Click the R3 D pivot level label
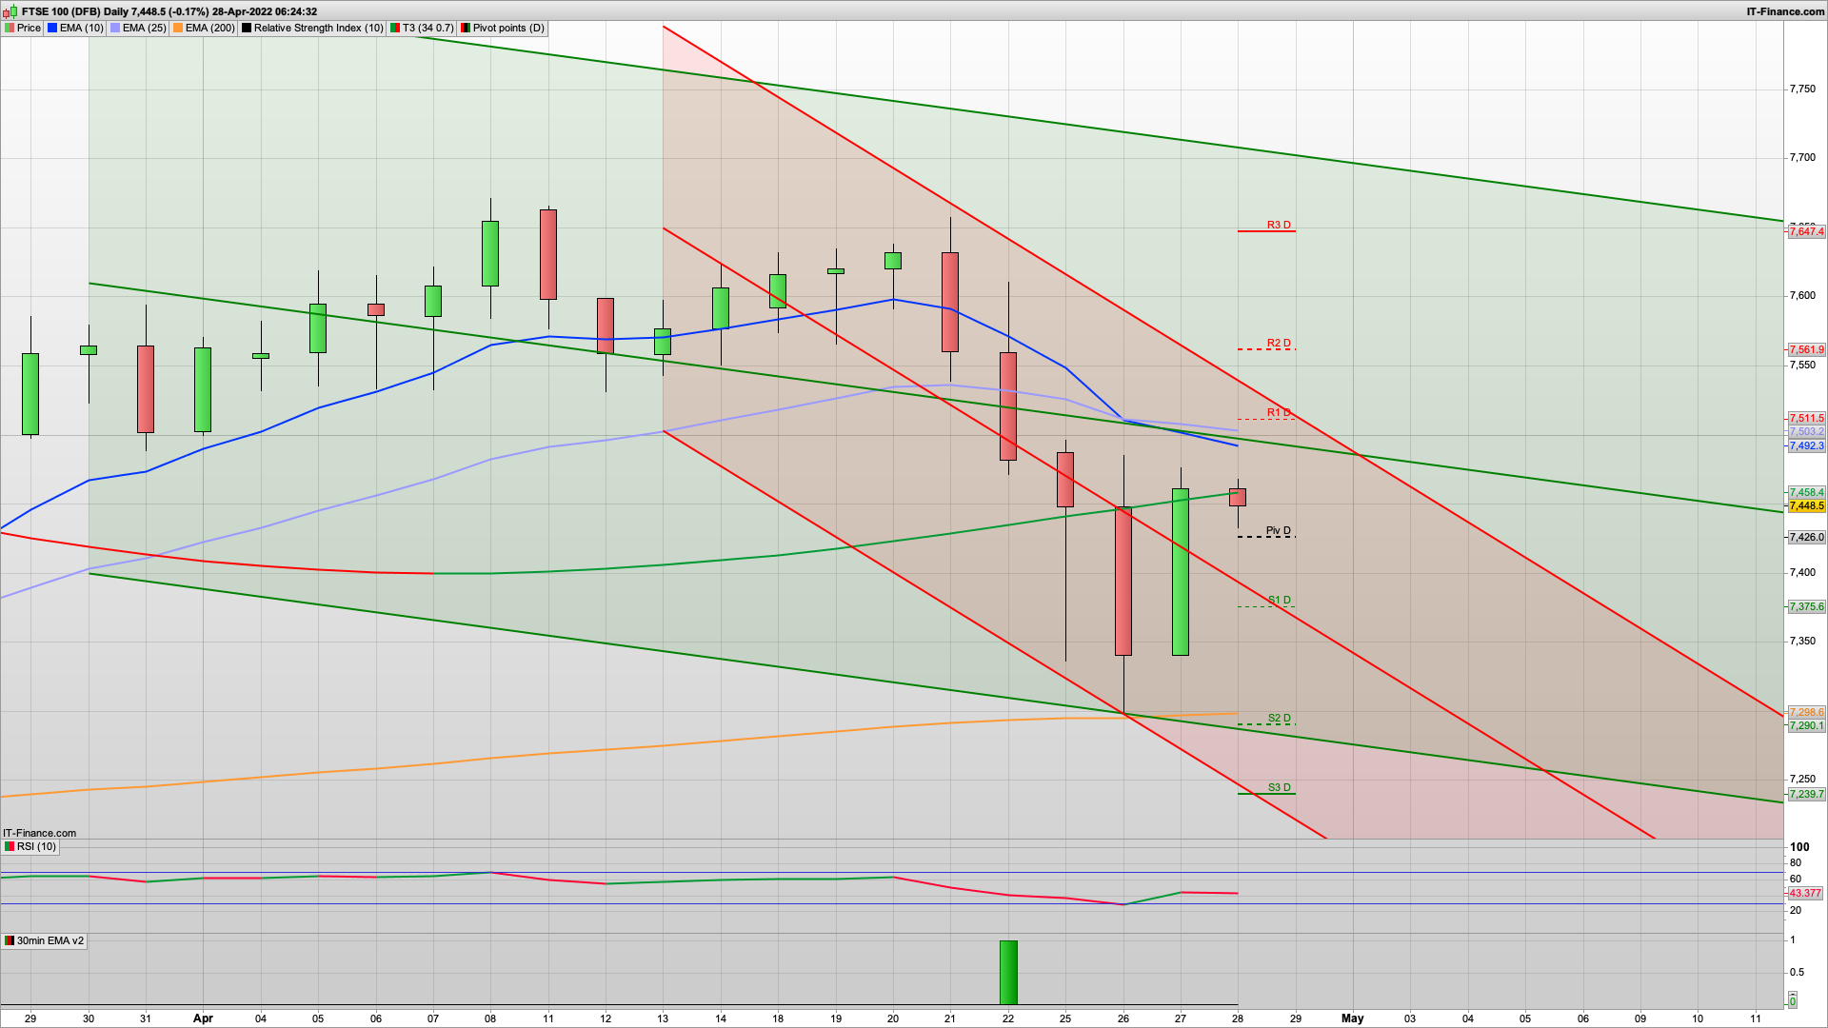The height and width of the screenshot is (1028, 1828). point(1279,226)
